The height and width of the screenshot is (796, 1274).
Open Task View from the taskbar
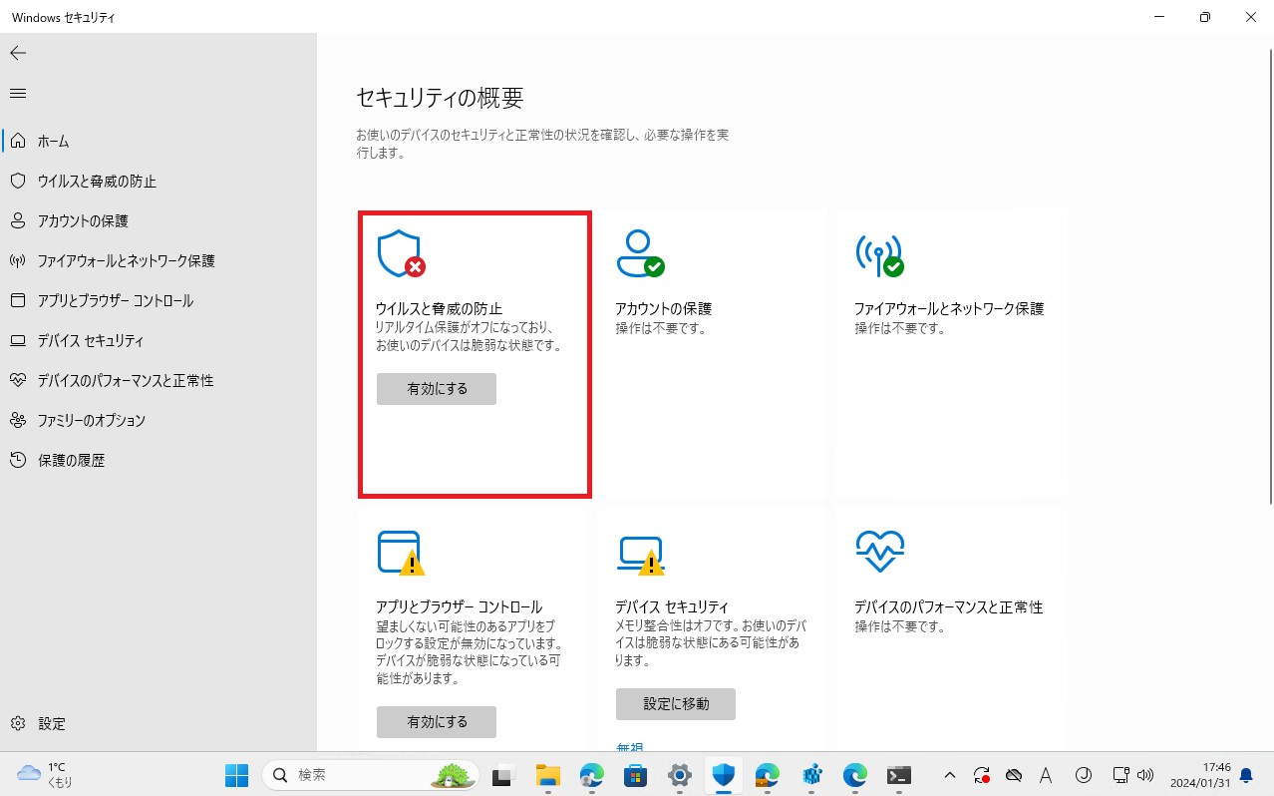pyautogui.click(x=504, y=775)
